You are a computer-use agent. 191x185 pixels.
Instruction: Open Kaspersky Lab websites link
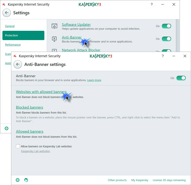[x=35, y=151]
